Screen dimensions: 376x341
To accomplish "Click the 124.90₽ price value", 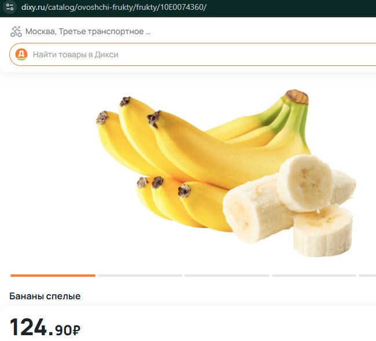I will point(45,327).
